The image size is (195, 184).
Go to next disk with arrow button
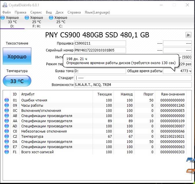point(188,35)
